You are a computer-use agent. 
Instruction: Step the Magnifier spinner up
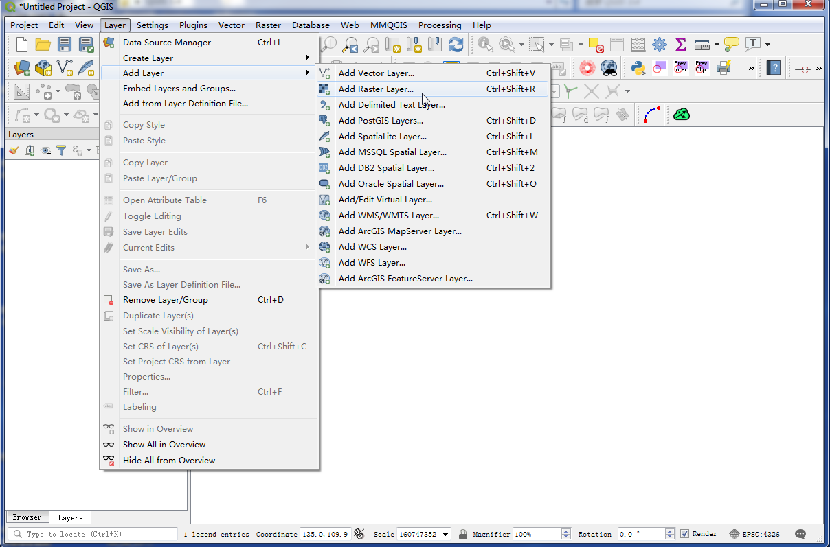566,531
